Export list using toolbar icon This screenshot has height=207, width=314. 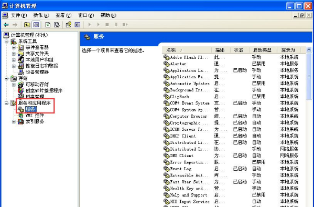[x=57, y=25]
